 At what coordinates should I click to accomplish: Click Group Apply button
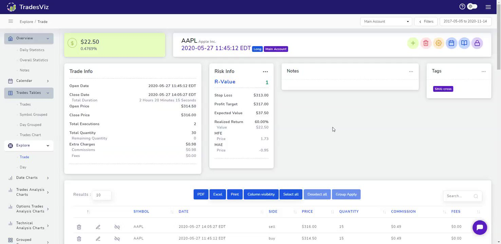coord(346,194)
